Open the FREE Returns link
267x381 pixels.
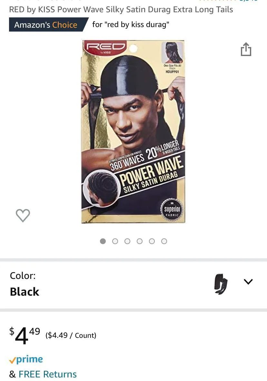47,374
